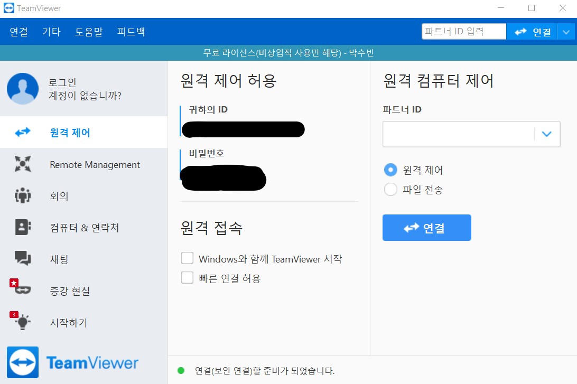The width and height of the screenshot is (577, 384).
Task: Switch to Remote Management tab
Action: 84,164
